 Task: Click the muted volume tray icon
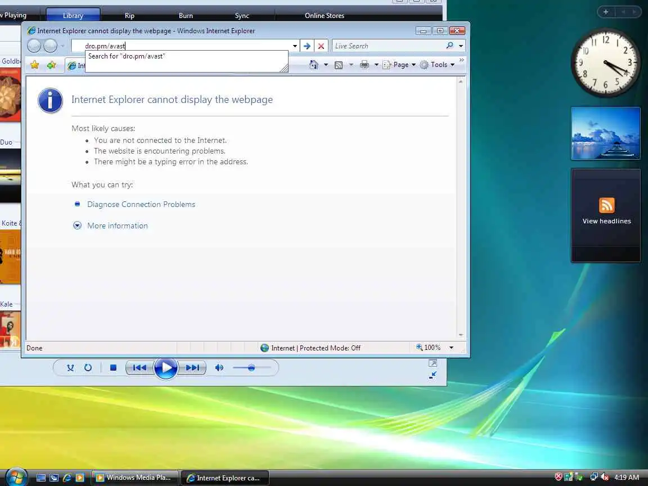605,477
